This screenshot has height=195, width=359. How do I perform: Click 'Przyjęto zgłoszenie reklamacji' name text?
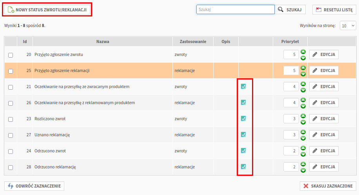(62, 71)
